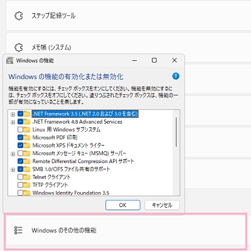Select Remote Differential Compression API サポート label
Viewport: 251px width, 251px height.
pos(83,161)
